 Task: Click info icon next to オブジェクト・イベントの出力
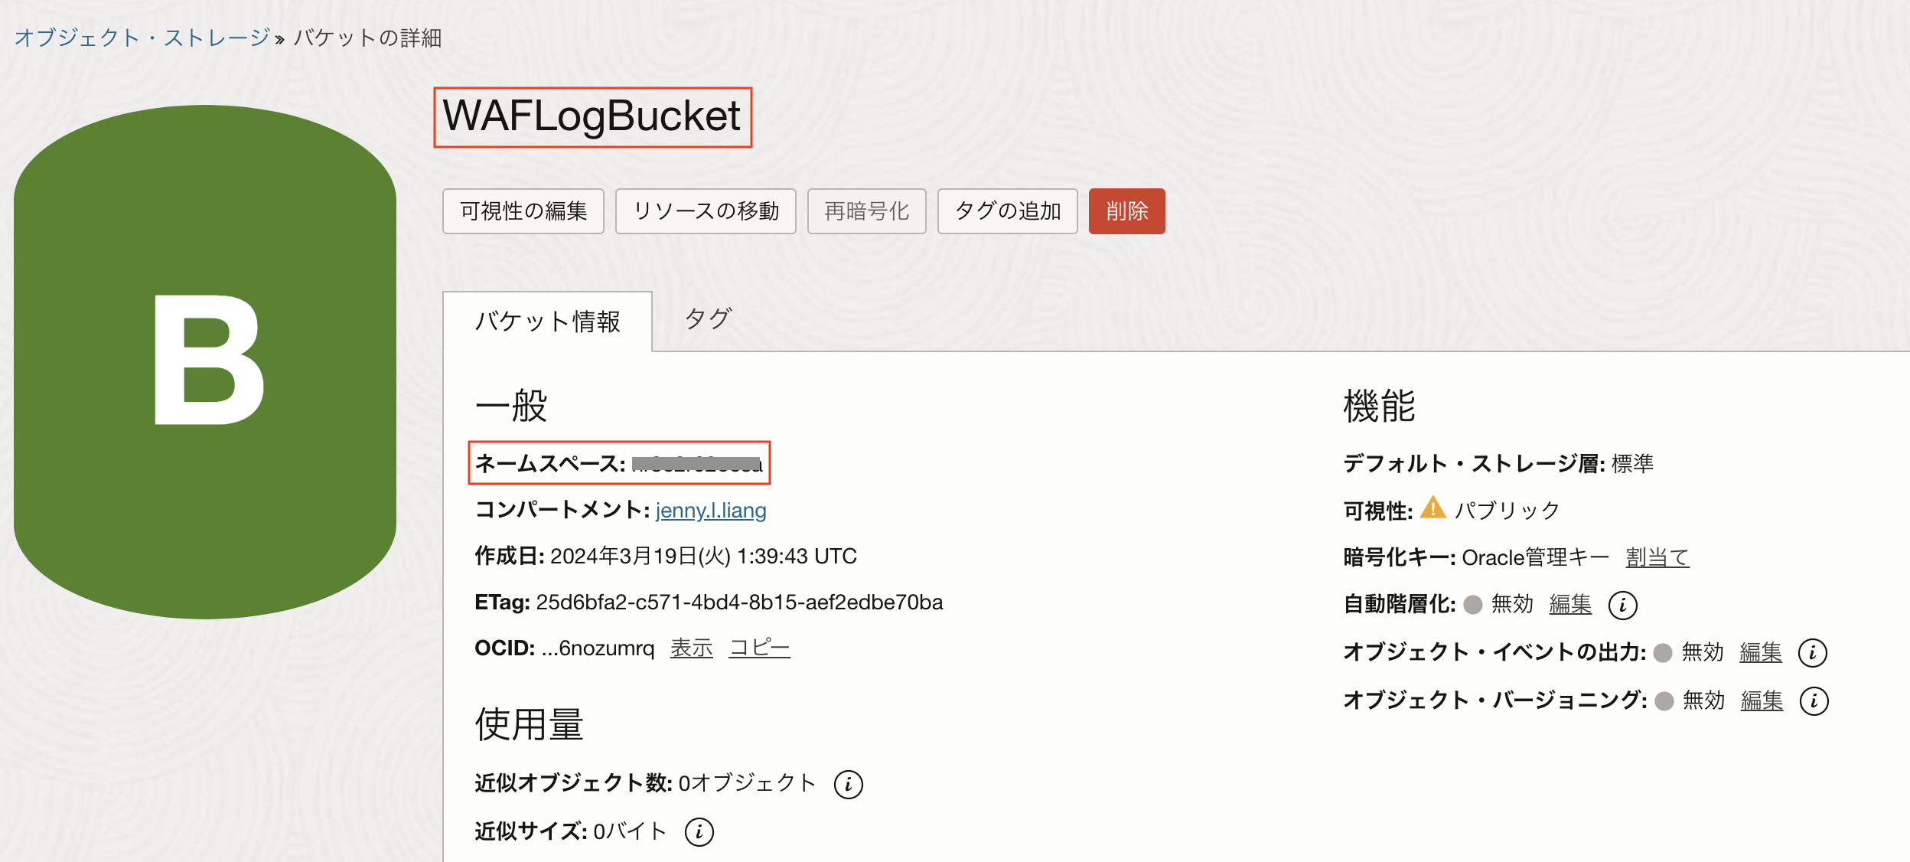tap(1812, 653)
